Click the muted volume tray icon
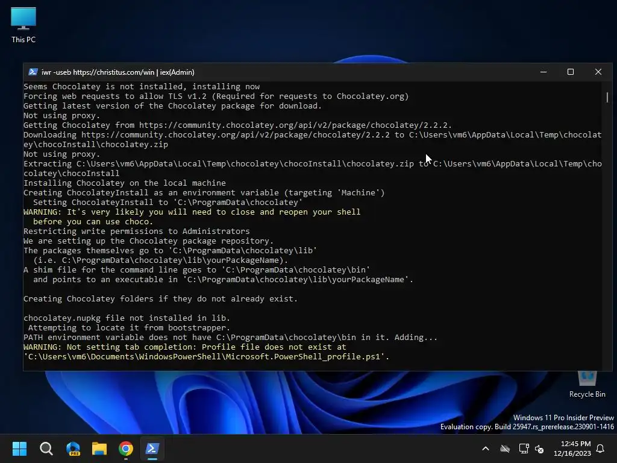 click(x=539, y=449)
